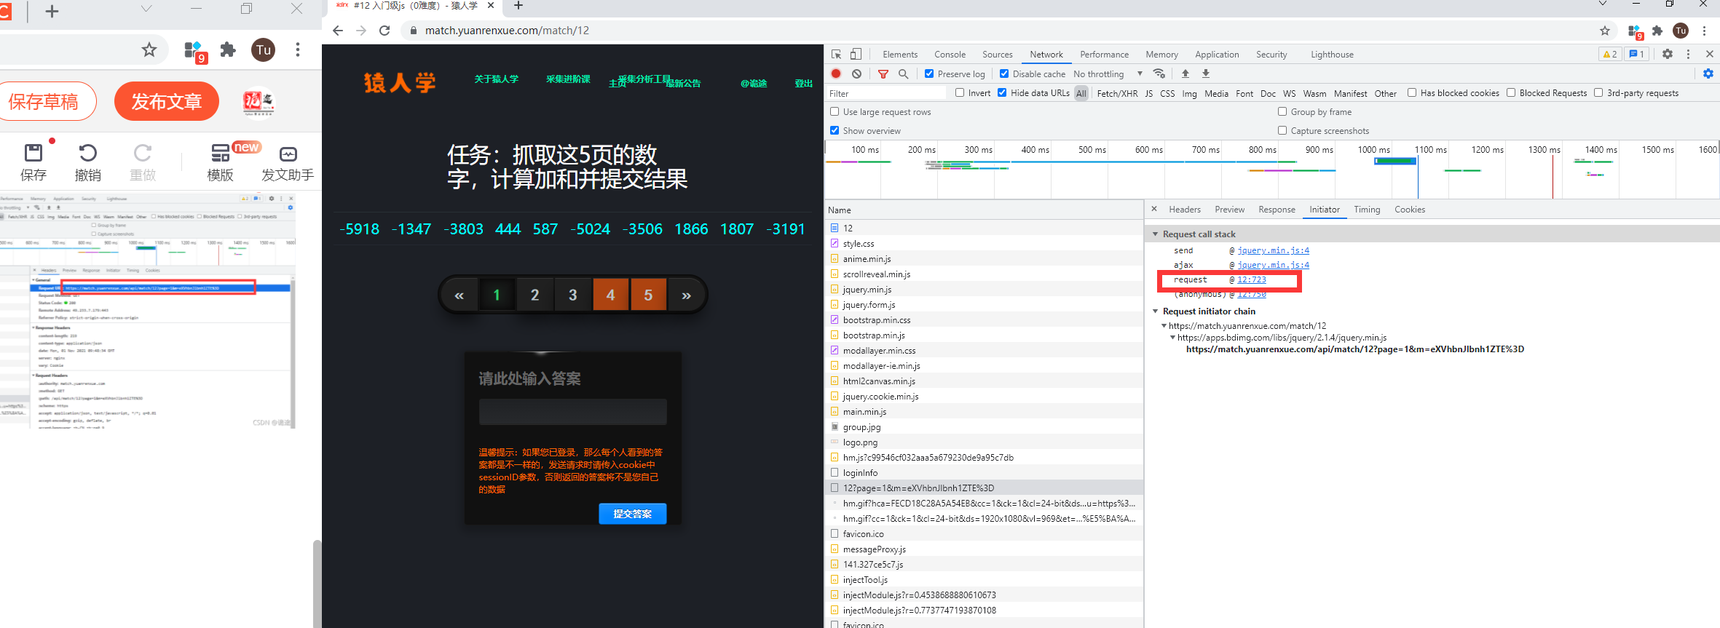Open the Timing tab of request details
Image resolution: width=1720 pixels, height=628 pixels.
[1367, 210]
